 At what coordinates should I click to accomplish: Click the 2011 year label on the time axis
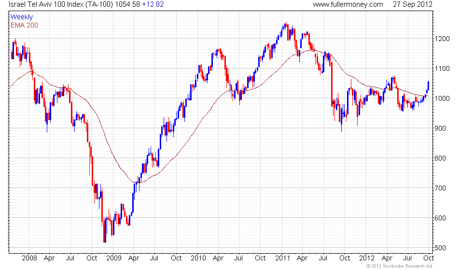[283, 258]
